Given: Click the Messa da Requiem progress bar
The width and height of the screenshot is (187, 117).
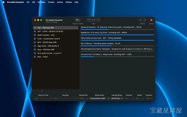Looking at the screenshot, I should (x=117, y=29).
